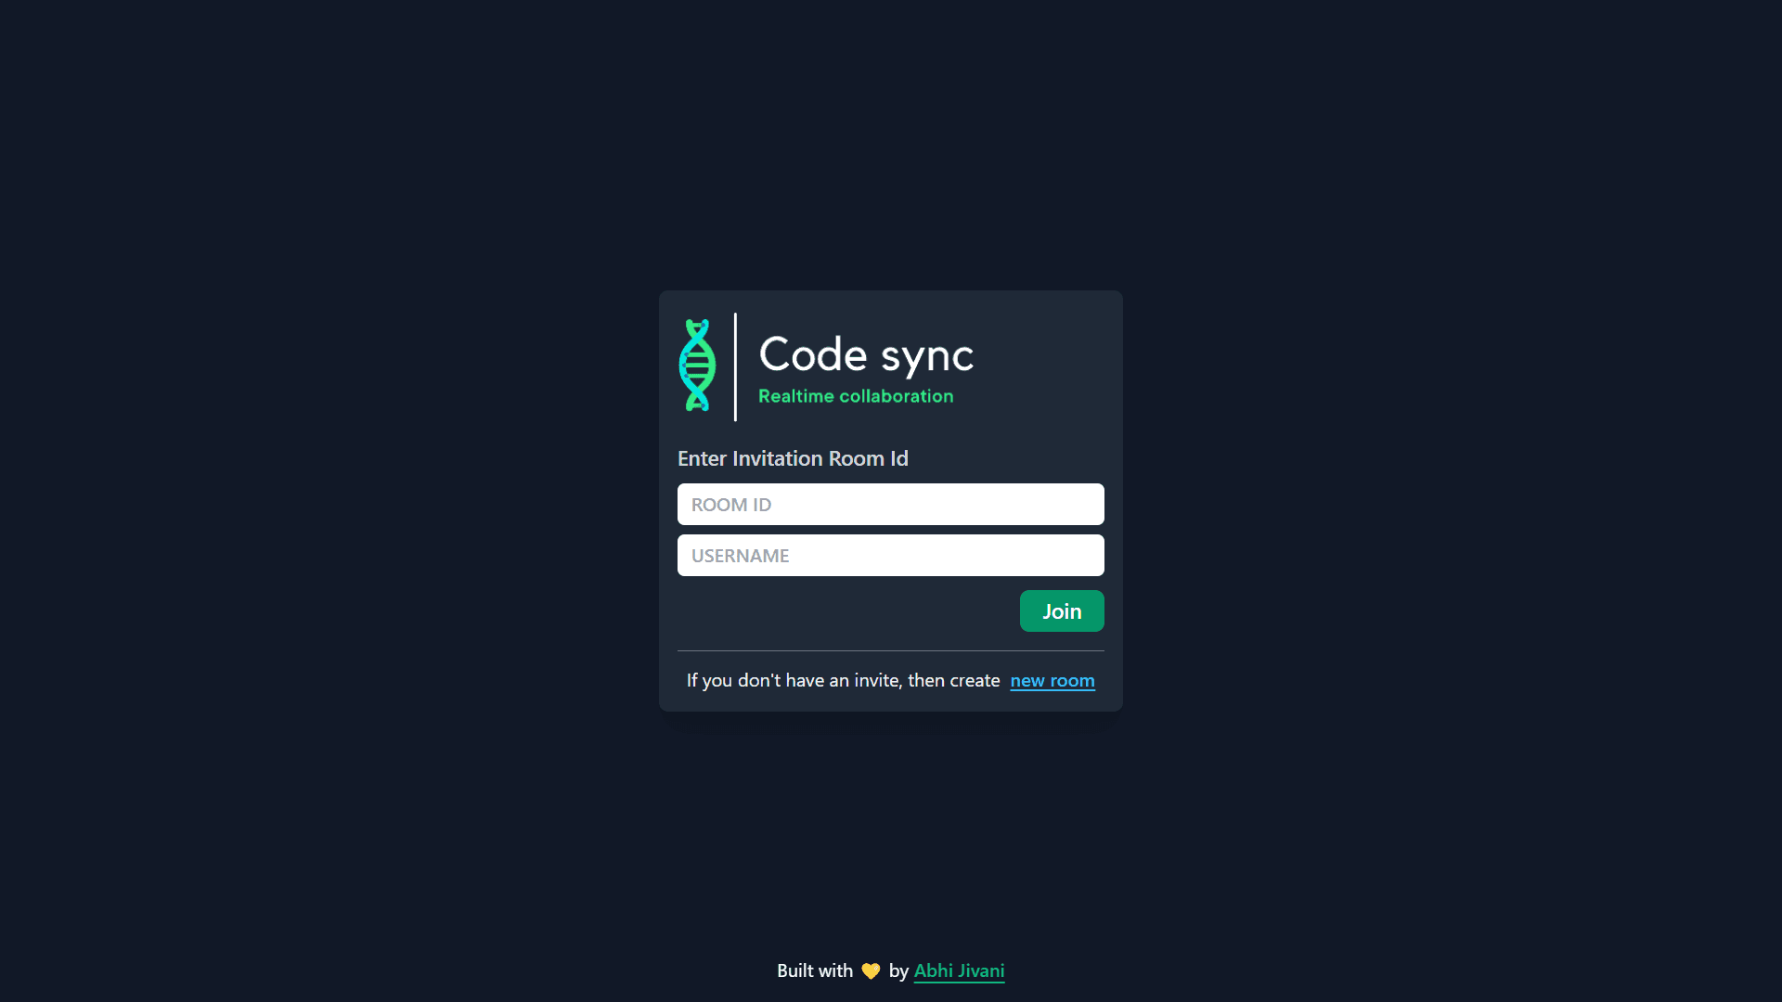Select the ROOM ID text field
The width and height of the screenshot is (1782, 1002).
[x=891, y=504]
